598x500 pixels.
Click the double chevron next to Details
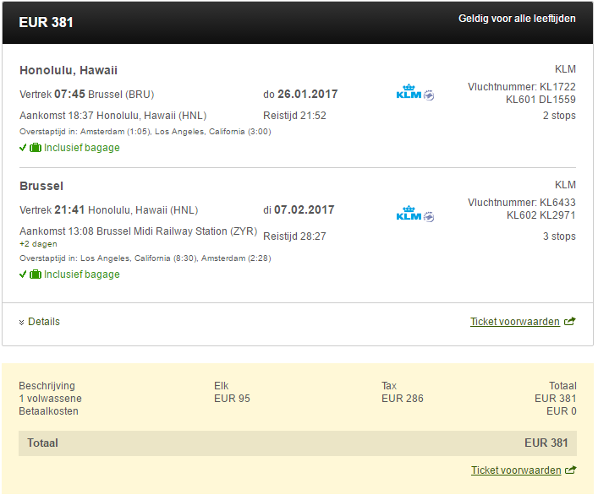21,323
